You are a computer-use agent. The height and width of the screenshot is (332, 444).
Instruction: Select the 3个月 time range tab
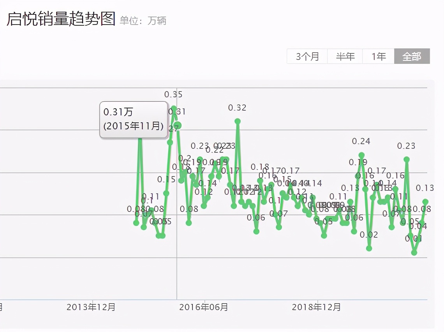click(306, 57)
